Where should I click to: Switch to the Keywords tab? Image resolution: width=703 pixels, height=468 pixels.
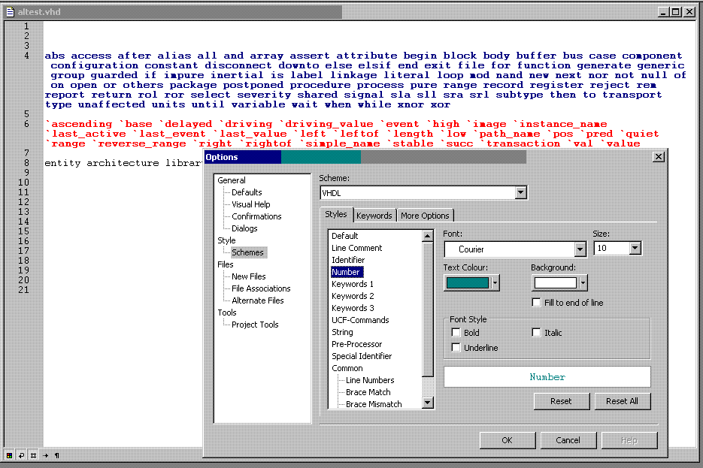coord(374,216)
